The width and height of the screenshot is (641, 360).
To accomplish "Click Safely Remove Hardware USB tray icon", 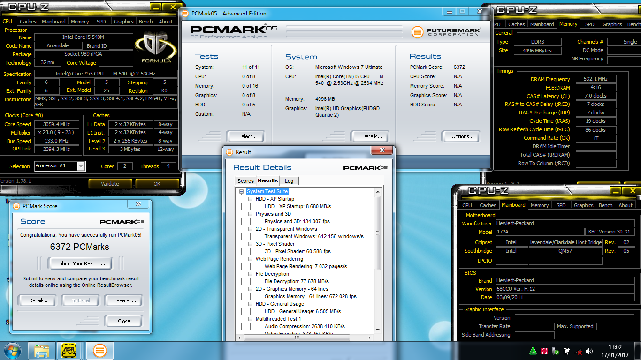I will [556, 351].
